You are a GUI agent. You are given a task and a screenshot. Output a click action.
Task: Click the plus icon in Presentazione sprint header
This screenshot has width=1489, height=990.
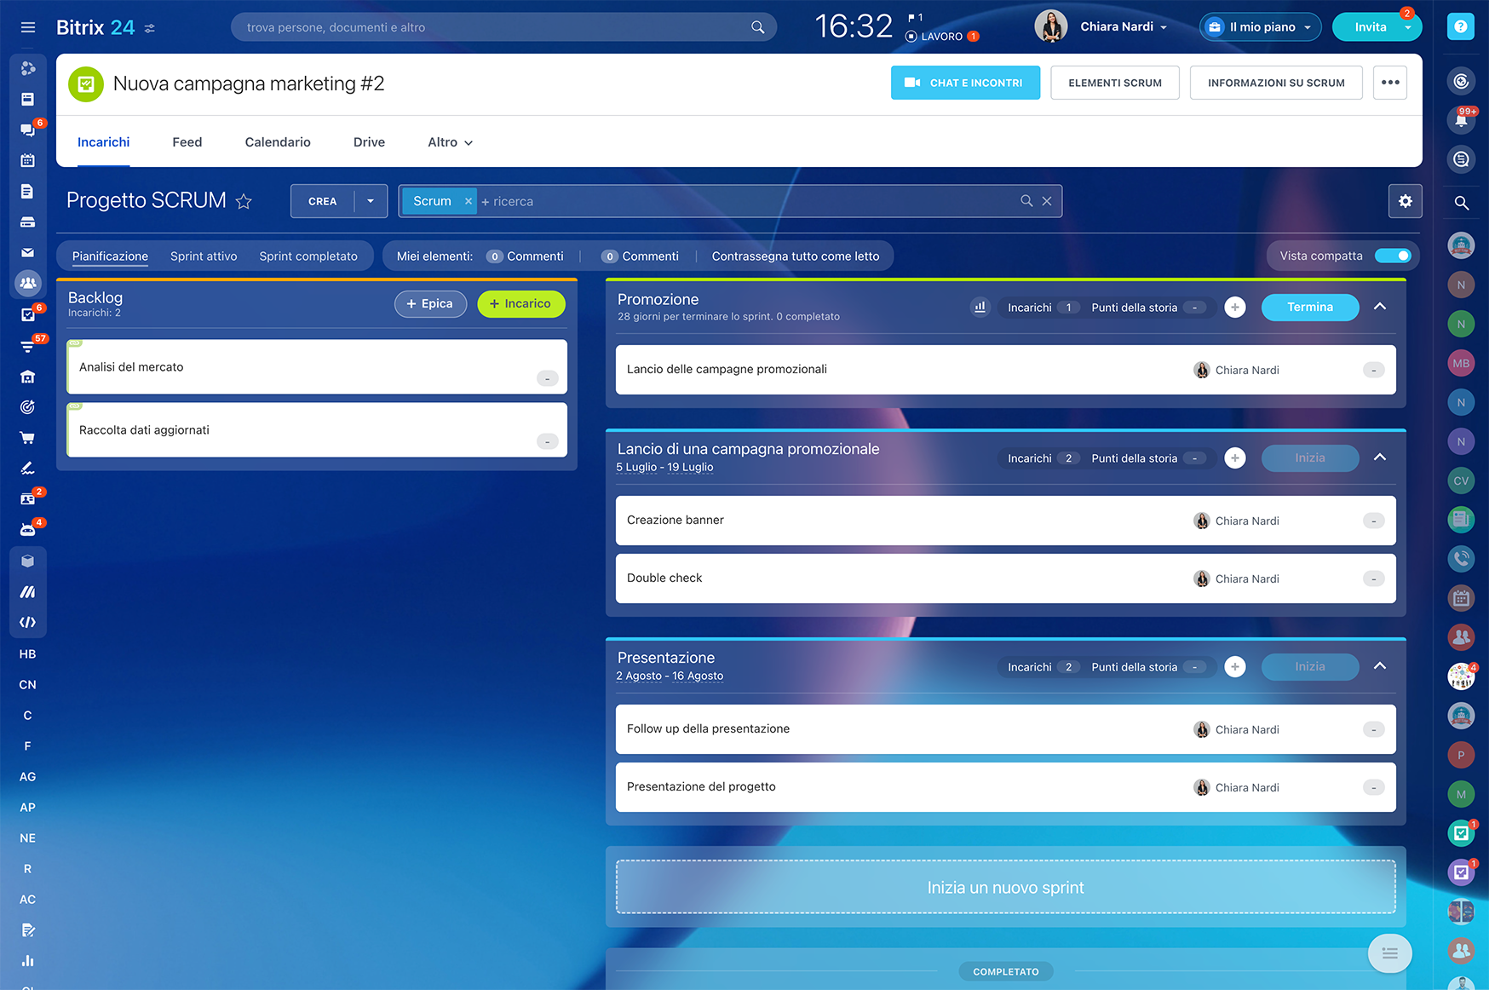[1234, 667]
